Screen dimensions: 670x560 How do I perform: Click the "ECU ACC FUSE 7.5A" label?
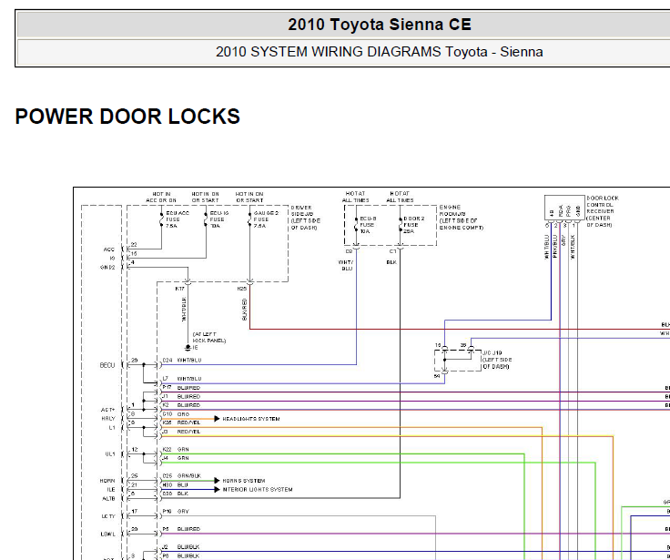coord(178,219)
